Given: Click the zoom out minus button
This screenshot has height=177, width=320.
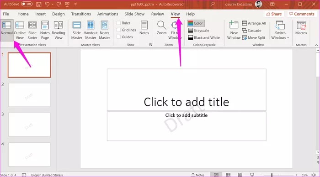Looking at the screenshot, I should pos(261,175).
